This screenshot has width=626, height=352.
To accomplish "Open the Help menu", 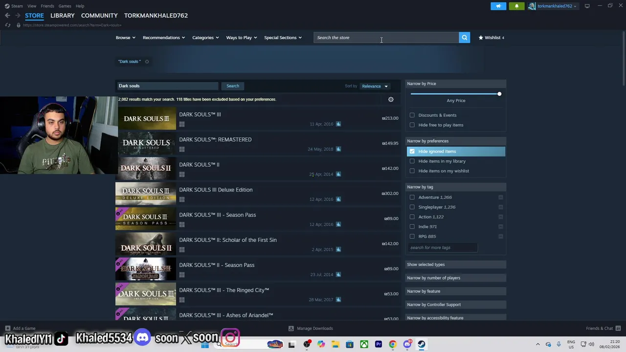I will [x=80, y=6].
